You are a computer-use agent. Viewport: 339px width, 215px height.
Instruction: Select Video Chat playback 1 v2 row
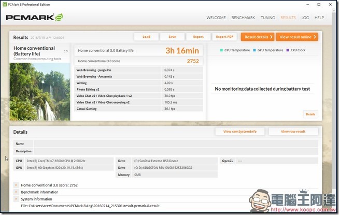coord(138,96)
